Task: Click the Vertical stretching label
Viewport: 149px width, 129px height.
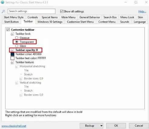Action: point(30,83)
